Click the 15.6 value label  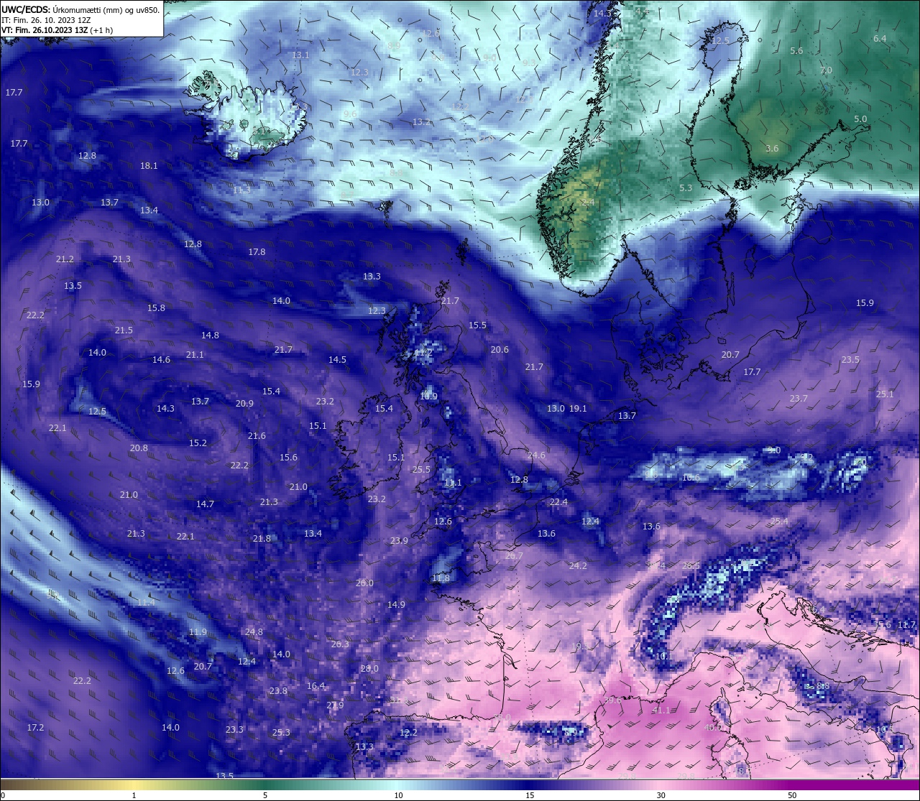click(x=288, y=458)
